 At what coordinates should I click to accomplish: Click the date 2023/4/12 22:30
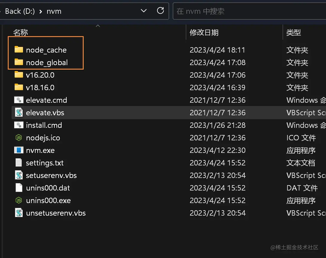pos(218,150)
